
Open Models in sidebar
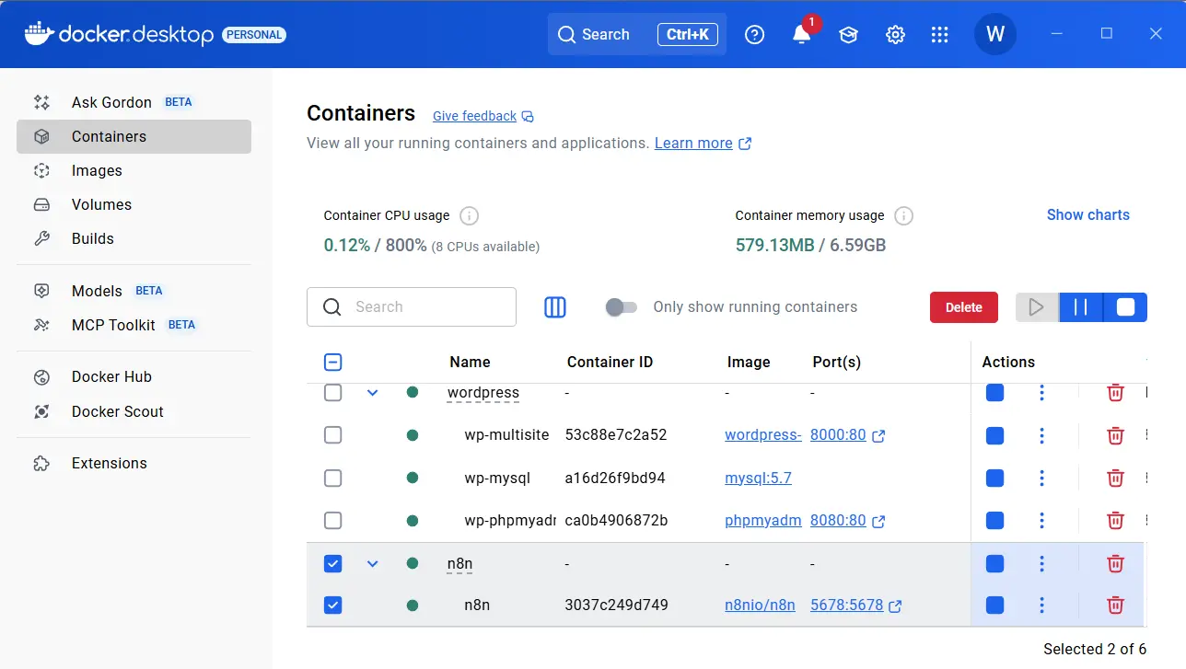(x=134, y=291)
